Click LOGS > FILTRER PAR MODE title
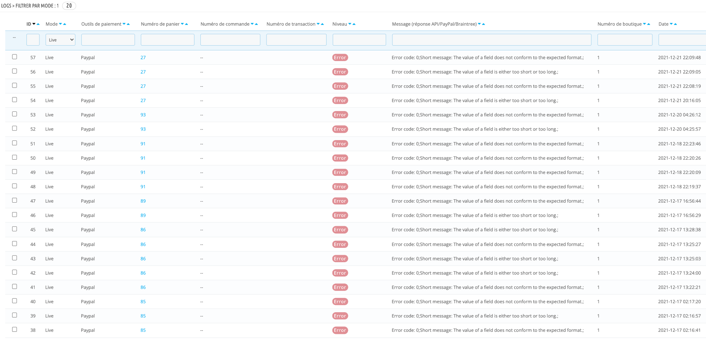 30,6
